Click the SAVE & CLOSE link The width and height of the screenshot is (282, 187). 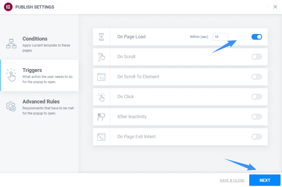point(232,180)
